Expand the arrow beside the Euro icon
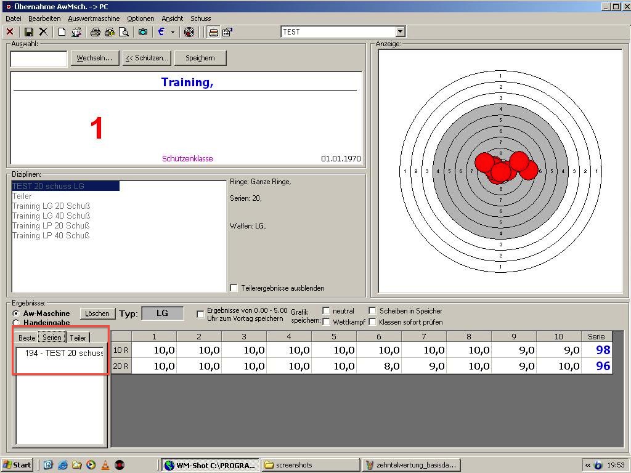631x473 pixels. pyautogui.click(x=173, y=32)
